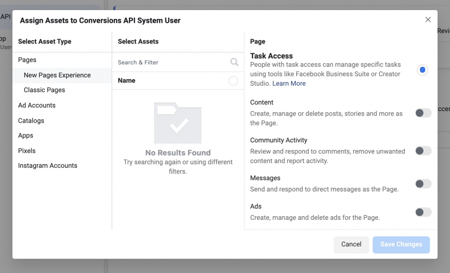Open the Learn More link

289,84
